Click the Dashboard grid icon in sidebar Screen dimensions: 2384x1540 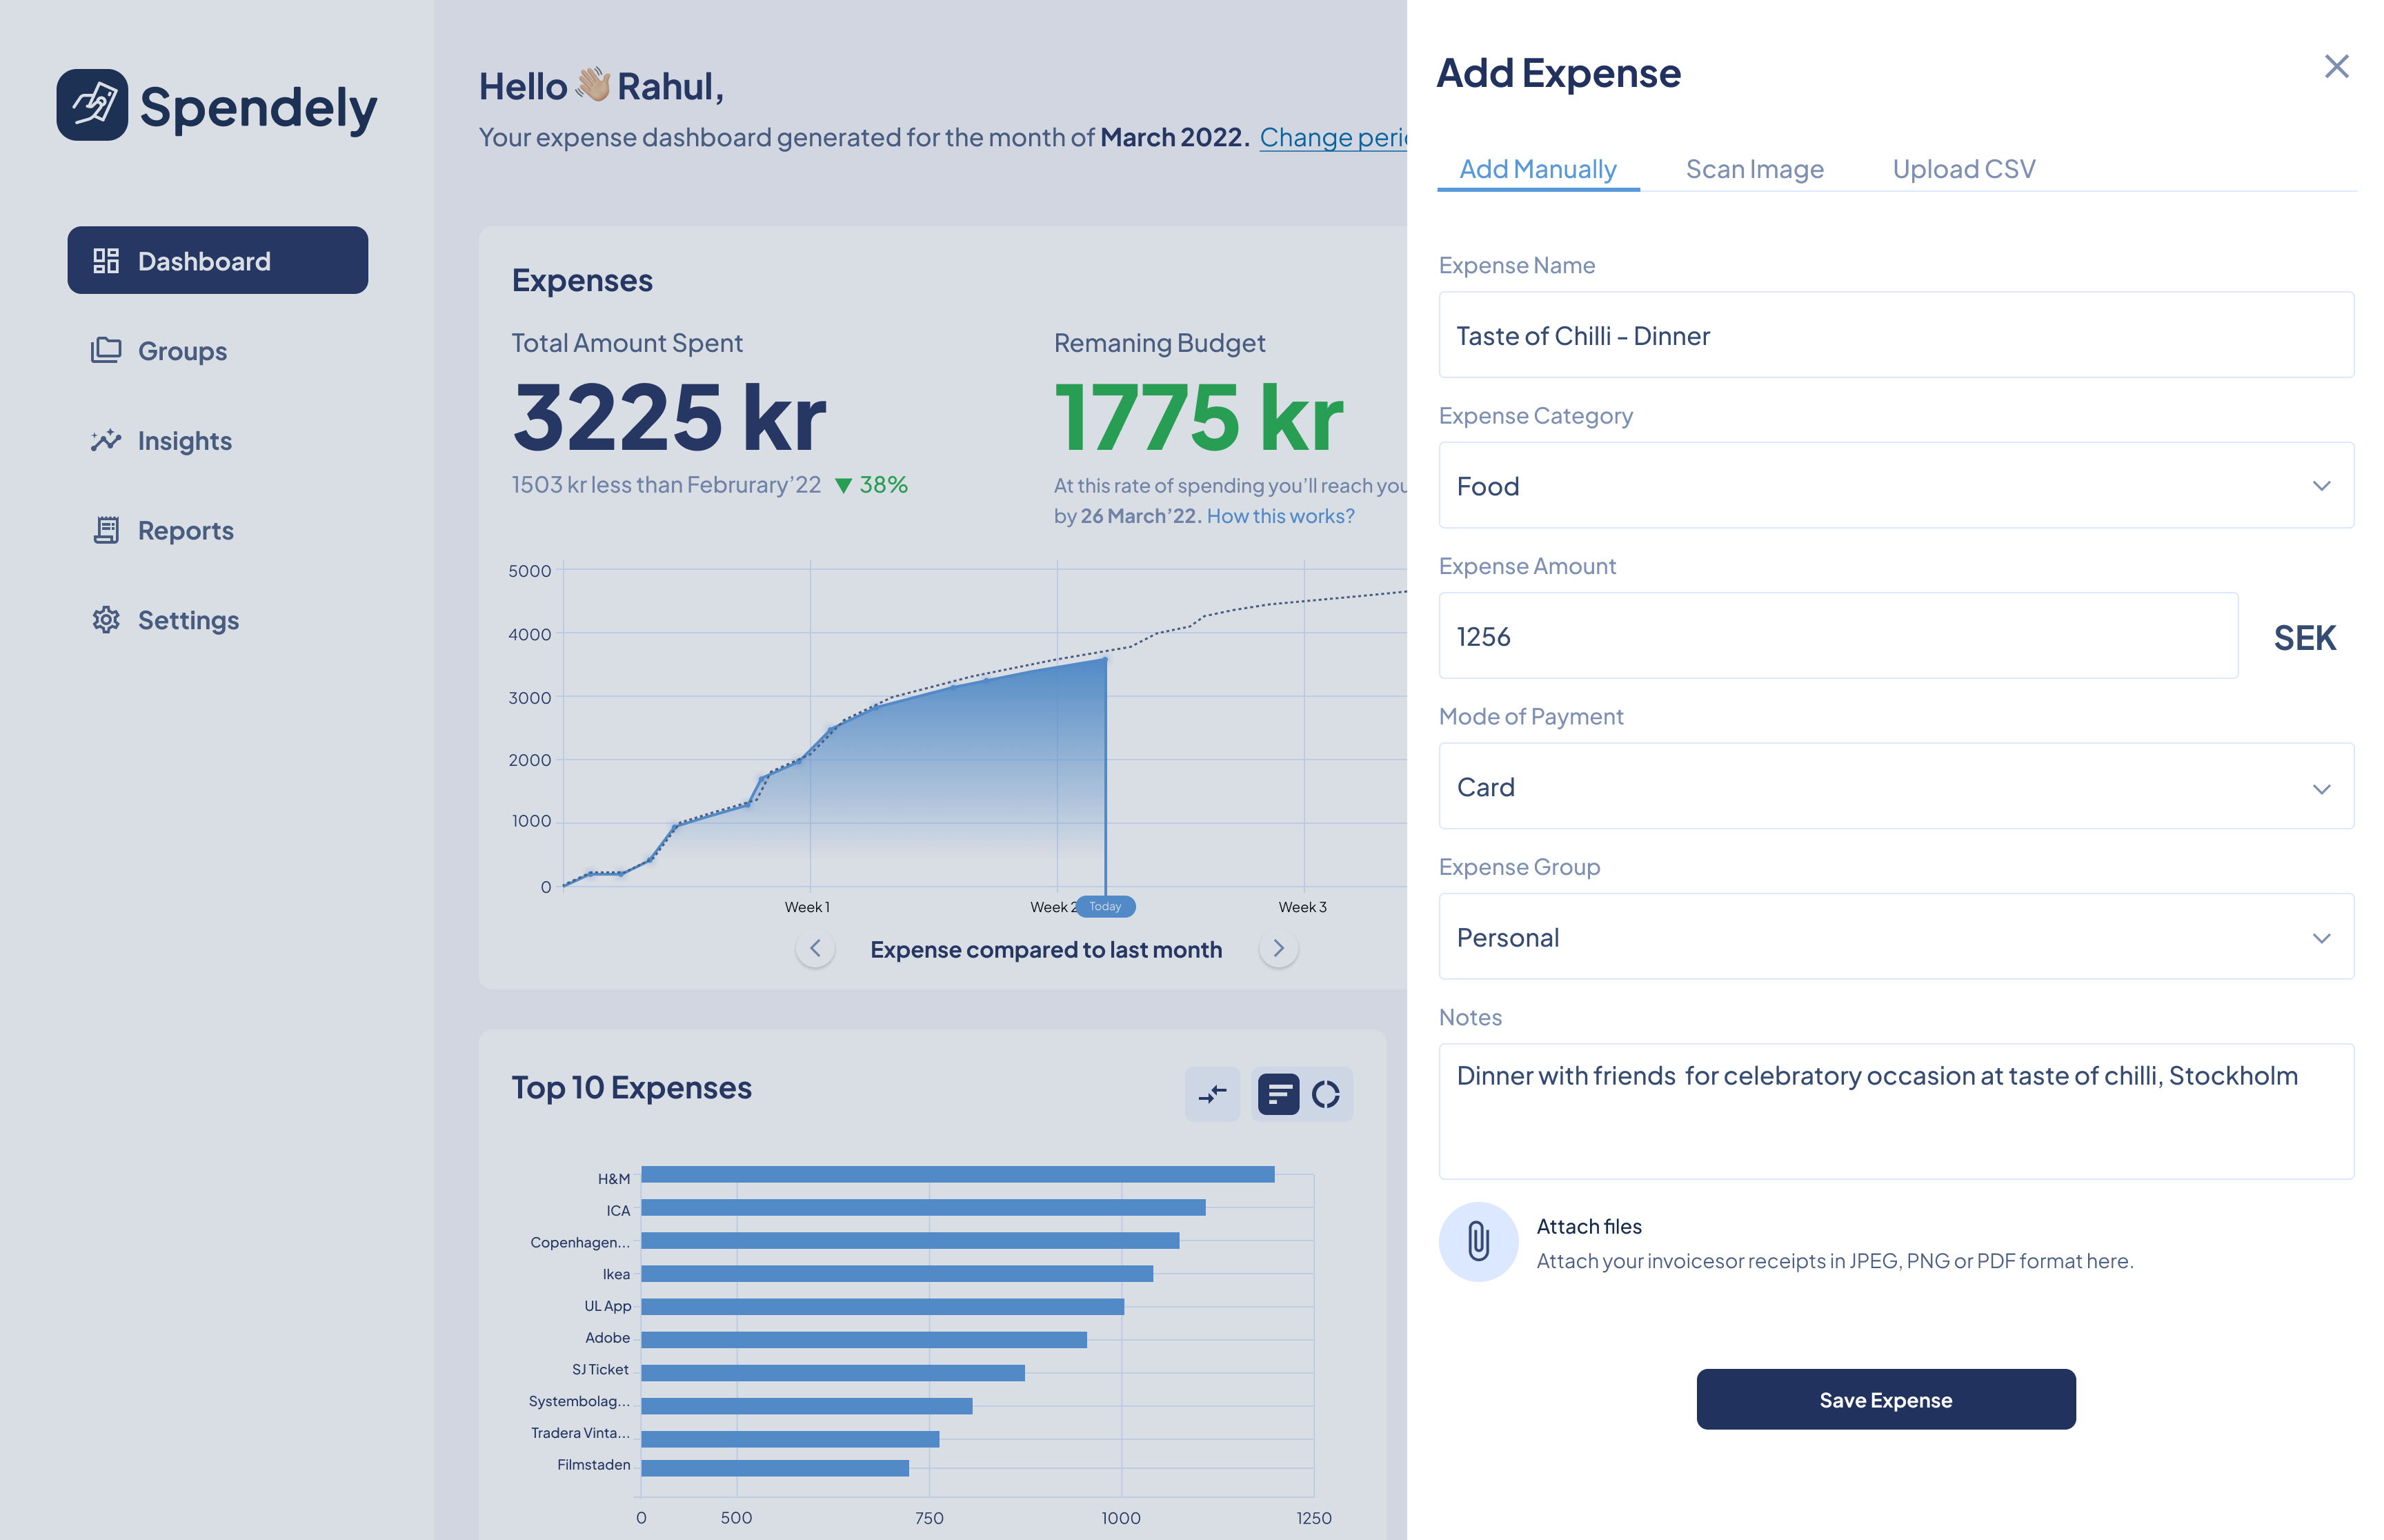[106, 261]
